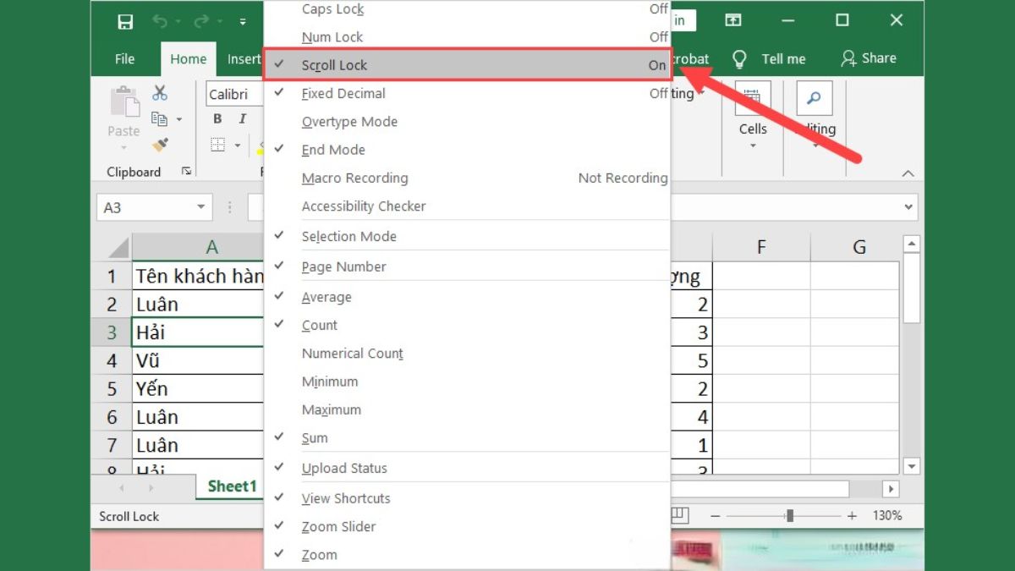1015x571 pixels.
Task: Toggle Overtype Mode option
Action: tap(467, 122)
